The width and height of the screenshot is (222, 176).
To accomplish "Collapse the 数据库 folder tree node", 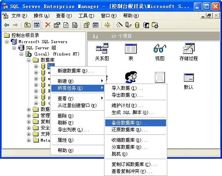I will point(29,60).
